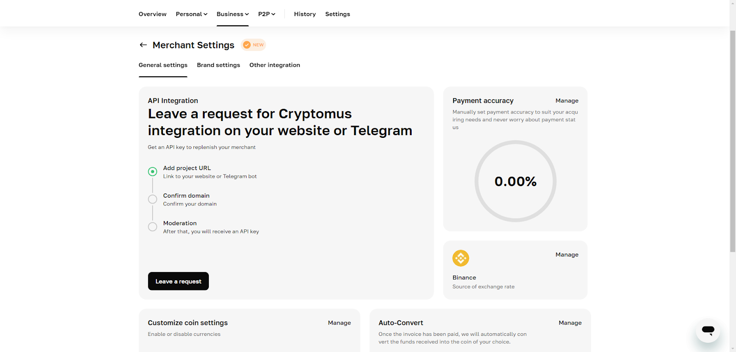This screenshot has width=736, height=352.
Task: Open the chat support bubble icon
Action: [x=708, y=330]
